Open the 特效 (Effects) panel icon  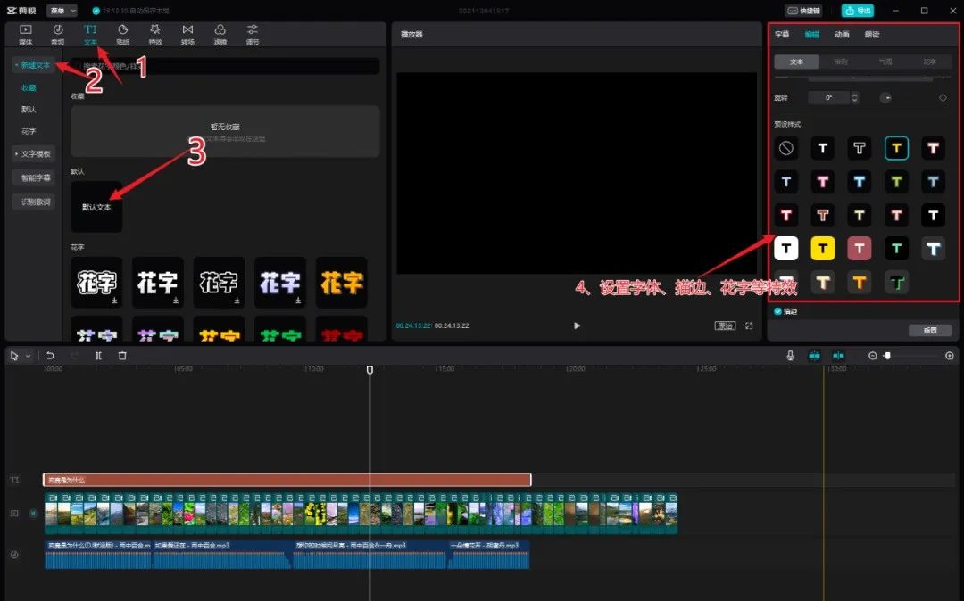(155, 34)
